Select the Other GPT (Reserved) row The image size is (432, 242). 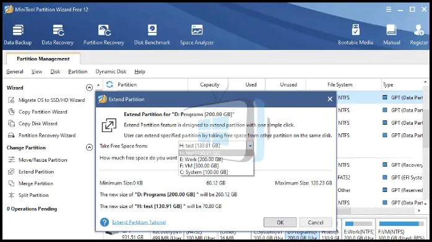tap(380, 190)
